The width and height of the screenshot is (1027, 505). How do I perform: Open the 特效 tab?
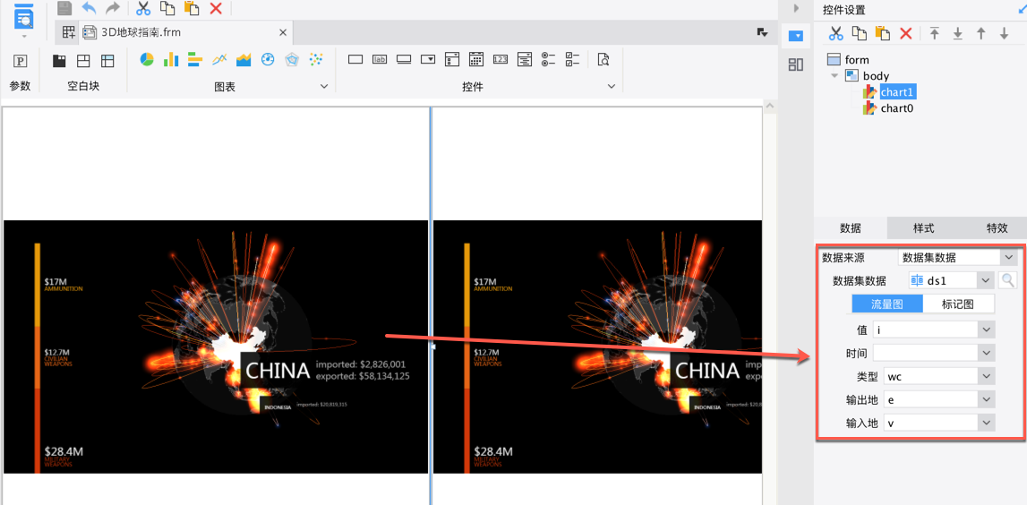[997, 228]
